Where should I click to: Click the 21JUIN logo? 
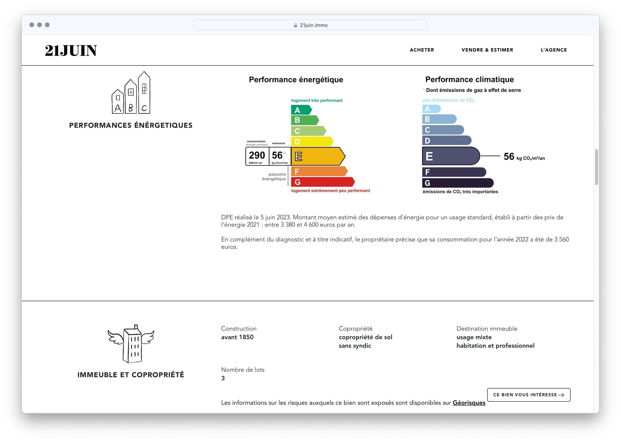(x=71, y=50)
